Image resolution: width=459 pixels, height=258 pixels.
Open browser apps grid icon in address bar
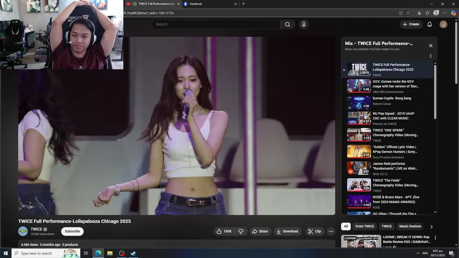click(401, 13)
